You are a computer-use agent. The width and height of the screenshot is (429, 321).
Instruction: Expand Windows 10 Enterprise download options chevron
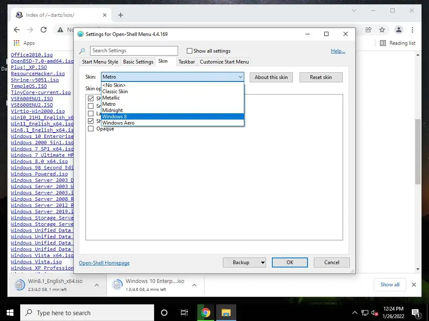click(194, 285)
